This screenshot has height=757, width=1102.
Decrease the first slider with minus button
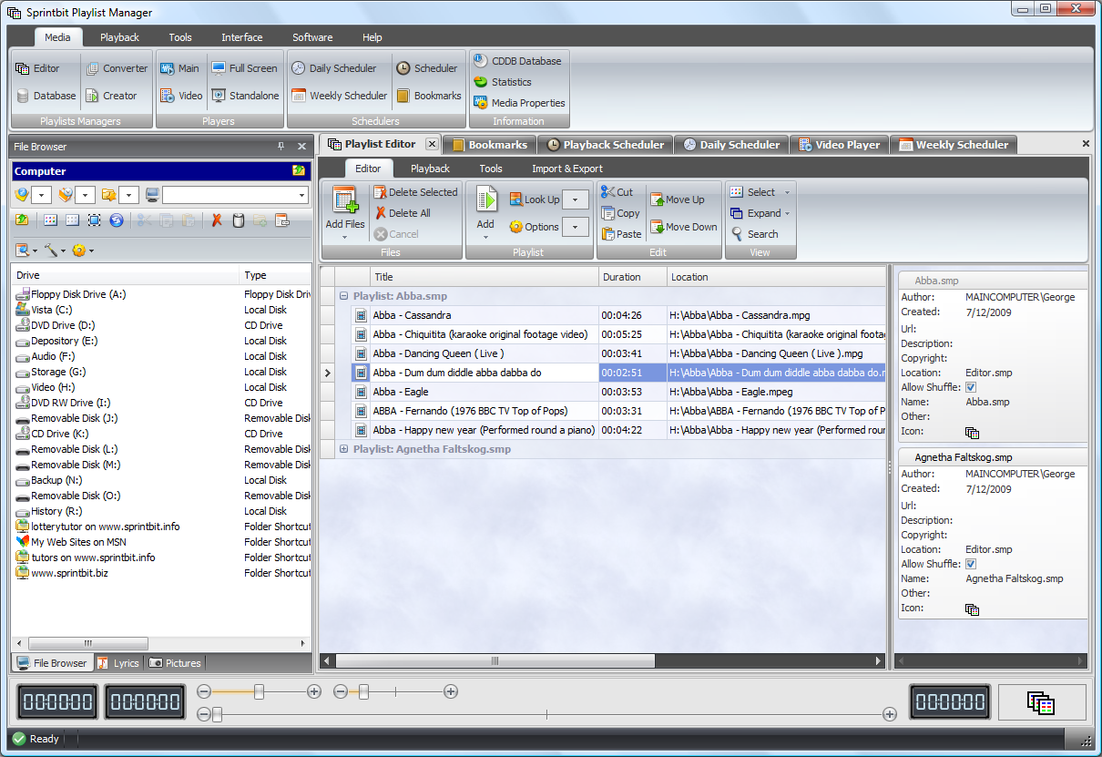(x=204, y=692)
